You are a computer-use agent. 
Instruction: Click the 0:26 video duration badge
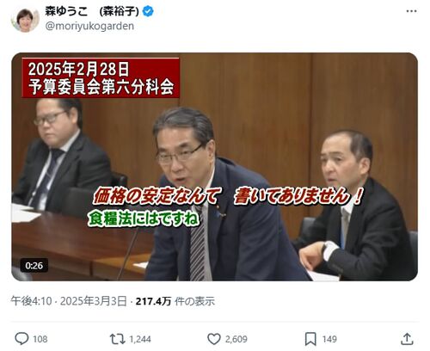(34, 266)
